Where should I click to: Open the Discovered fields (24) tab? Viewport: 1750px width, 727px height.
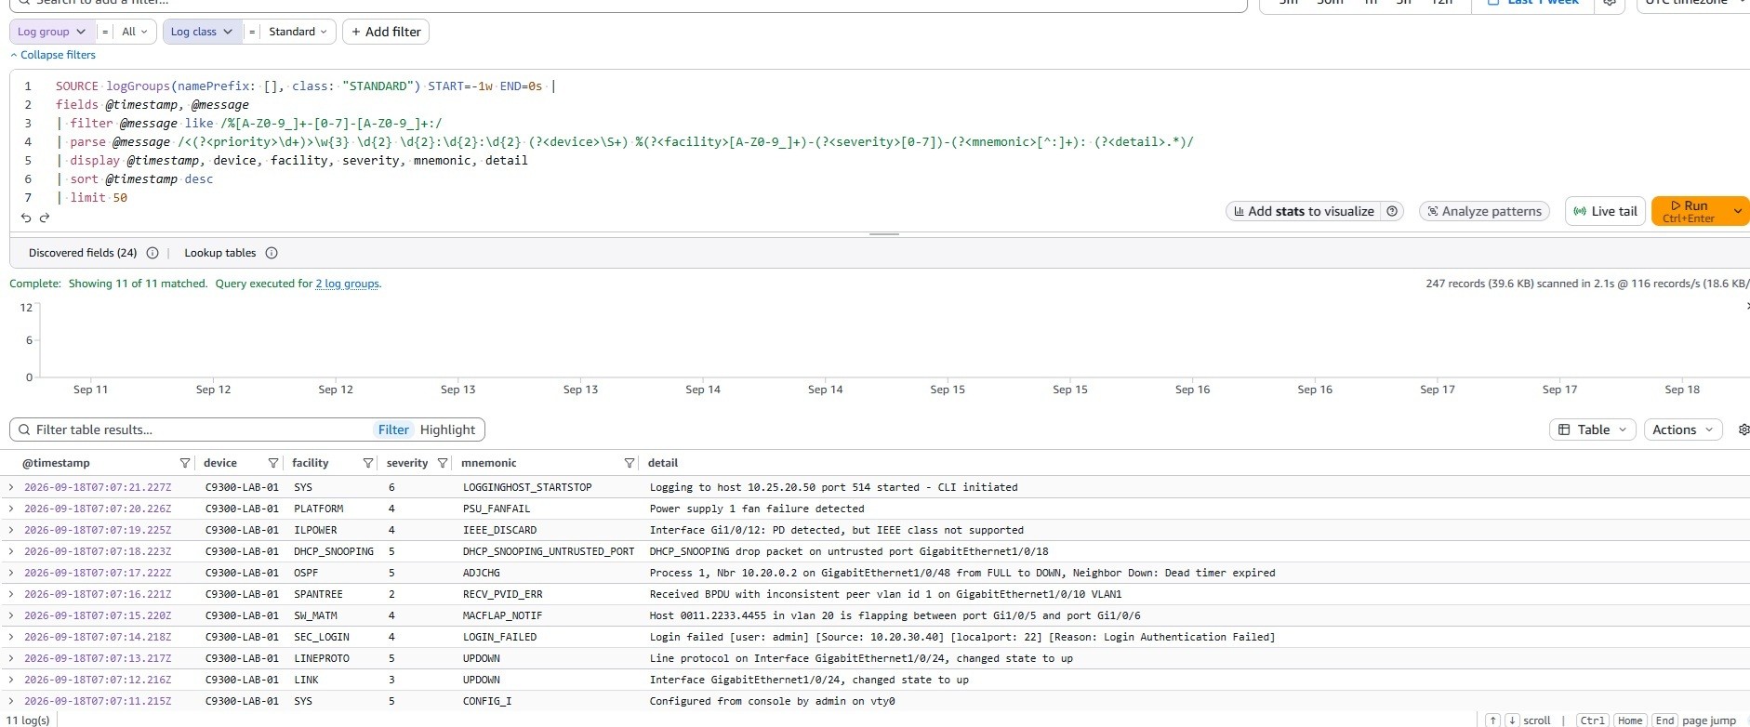(x=83, y=253)
